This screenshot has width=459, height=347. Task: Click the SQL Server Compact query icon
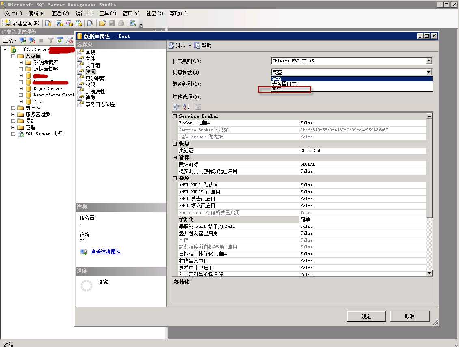[x=90, y=24]
